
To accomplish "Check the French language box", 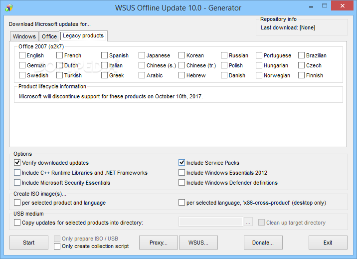I will click(59, 55).
